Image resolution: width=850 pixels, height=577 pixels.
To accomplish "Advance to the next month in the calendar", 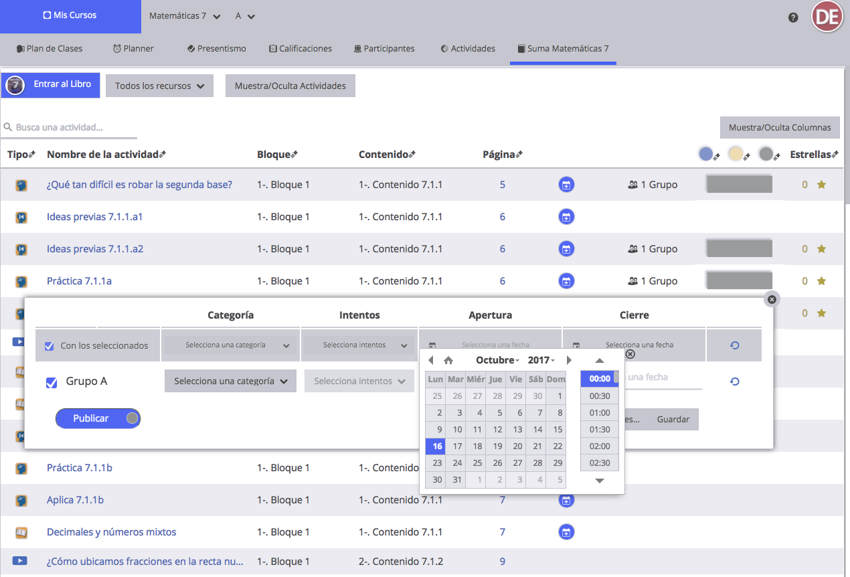I will pyautogui.click(x=569, y=360).
